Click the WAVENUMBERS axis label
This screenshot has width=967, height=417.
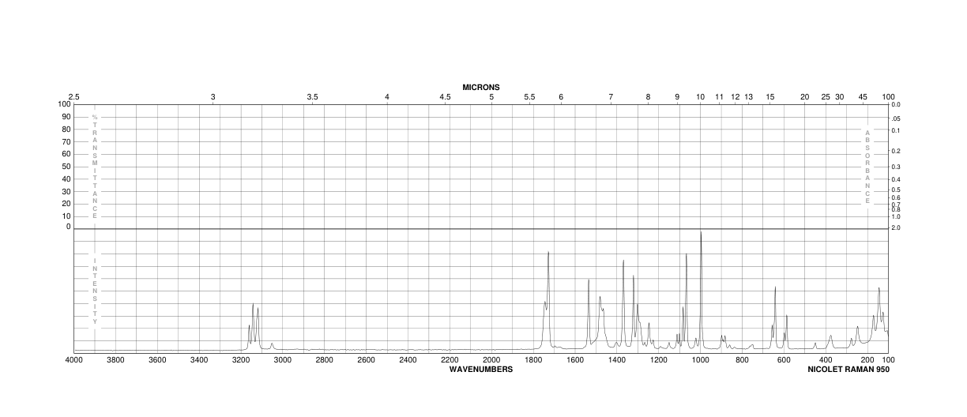click(481, 369)
